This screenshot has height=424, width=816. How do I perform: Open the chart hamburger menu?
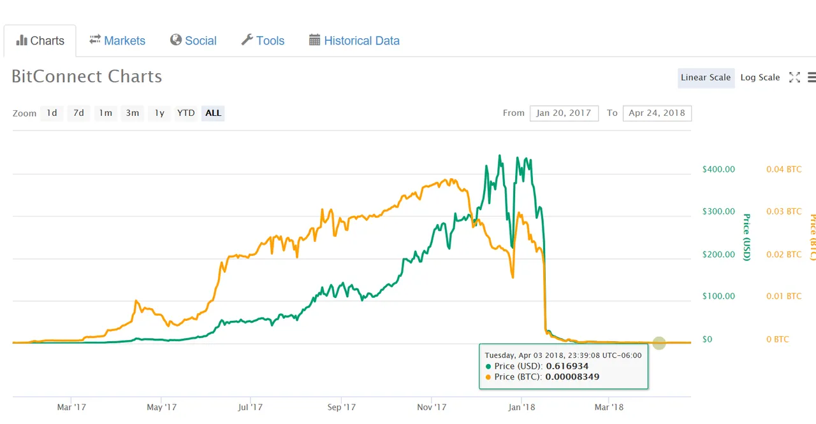[812, 78]
